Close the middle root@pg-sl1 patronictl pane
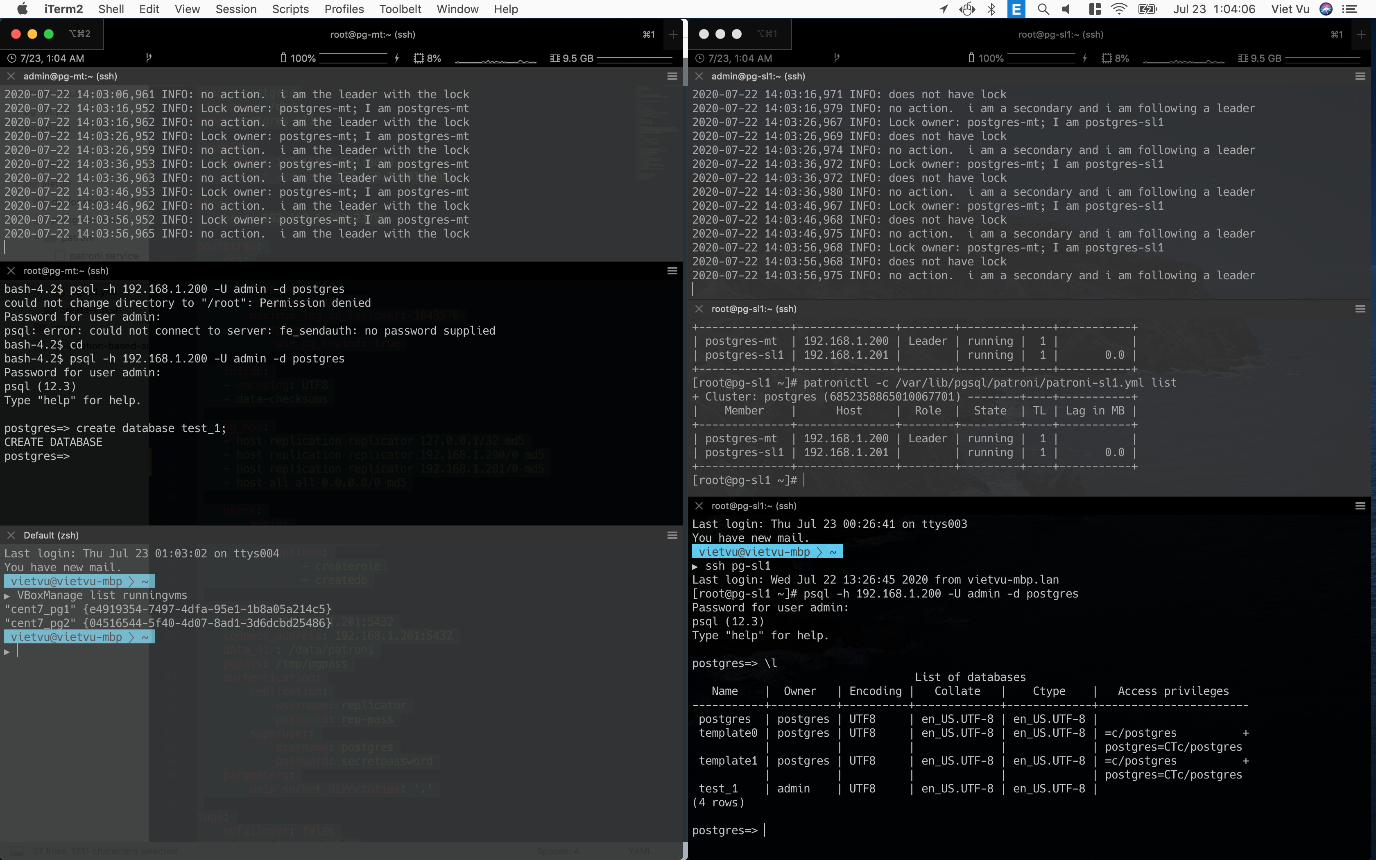 coord(699,309)
